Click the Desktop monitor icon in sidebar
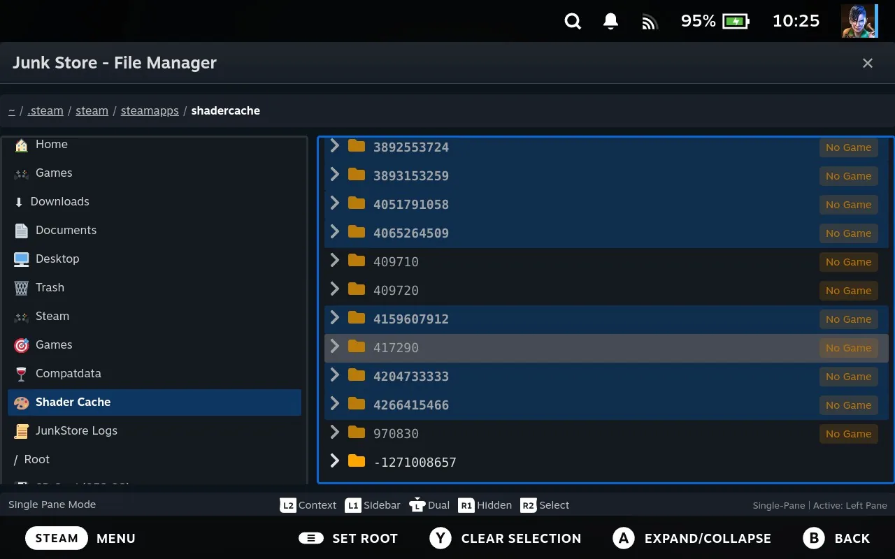Screen dimensions: 895x559 (x=22, y=259)
